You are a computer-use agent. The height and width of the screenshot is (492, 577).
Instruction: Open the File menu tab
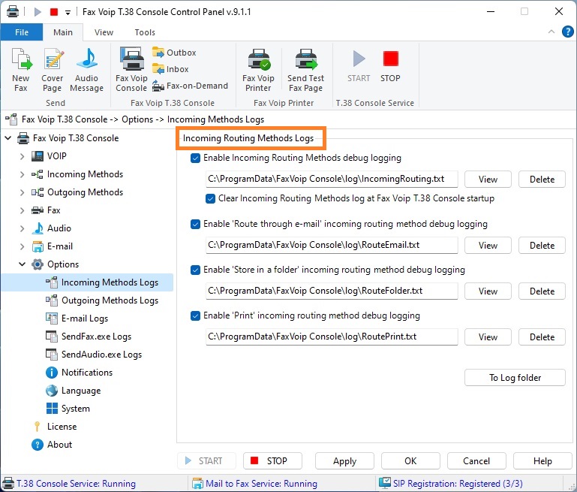click(22, 32)
